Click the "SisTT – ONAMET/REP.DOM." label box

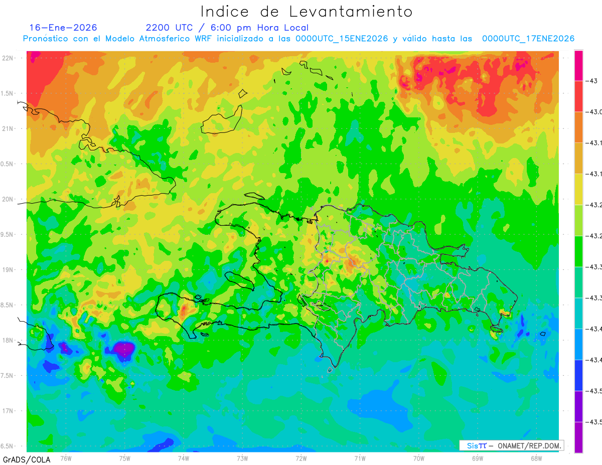[511, 445]
